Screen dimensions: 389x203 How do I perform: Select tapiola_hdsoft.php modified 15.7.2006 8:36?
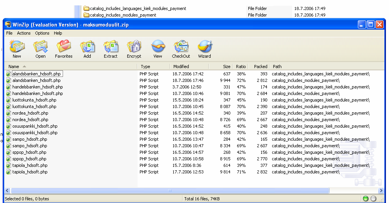pyautogui.click(x=30, y=165)
